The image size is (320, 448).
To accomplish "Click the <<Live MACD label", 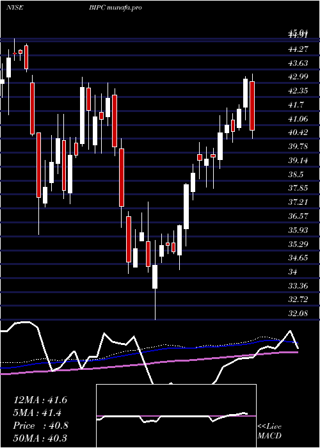I will point(269,431).
